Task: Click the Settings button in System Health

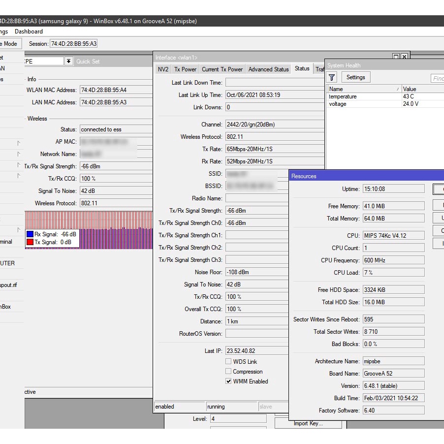Action: click(355, 77)
